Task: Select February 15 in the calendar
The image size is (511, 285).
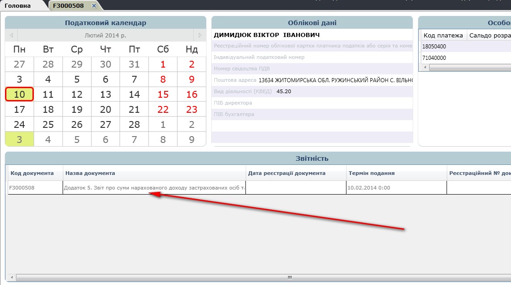Action: [163, 95]
